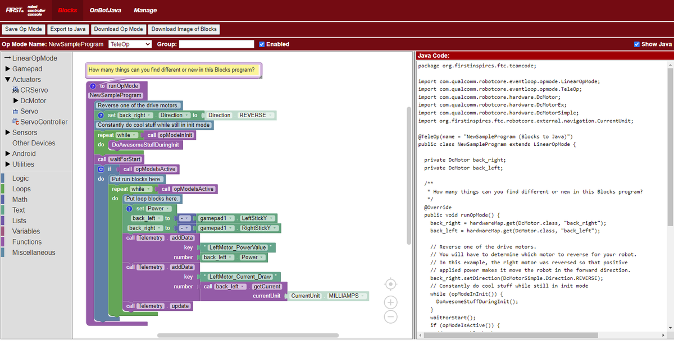674x363 pixels.
Task: Click the Save Op Mode button
Action: click(24, 29)
